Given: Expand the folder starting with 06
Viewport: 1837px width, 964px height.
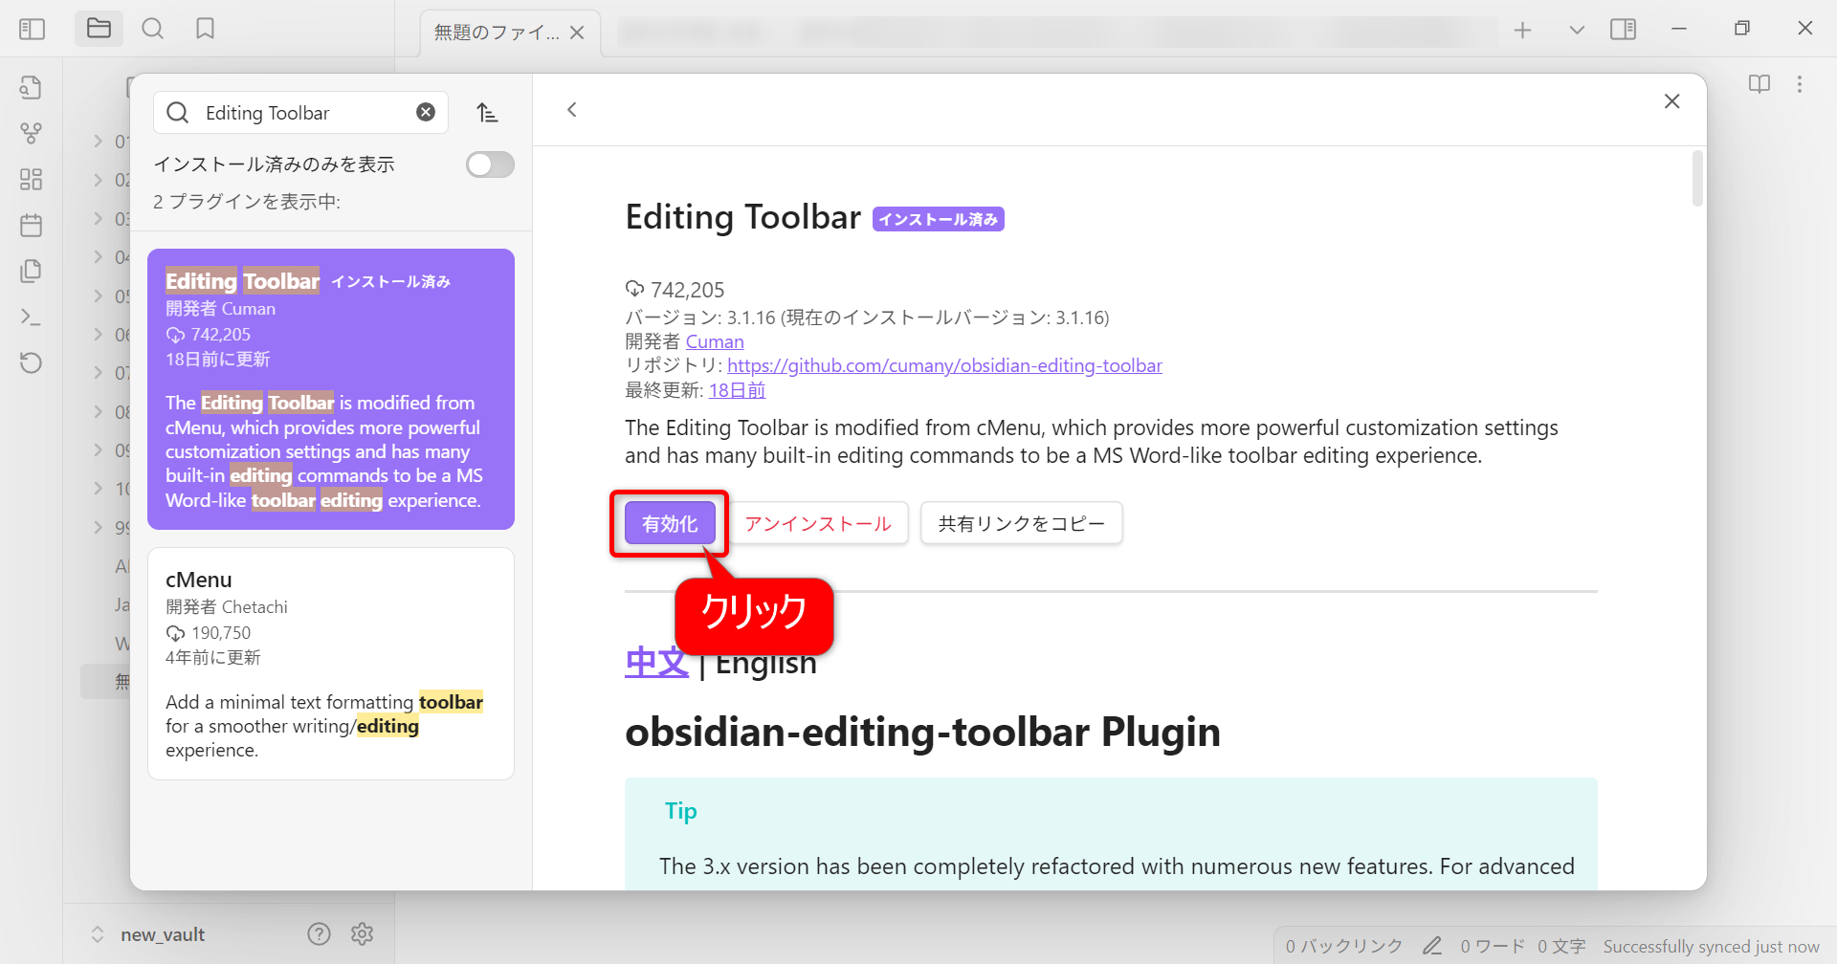Looking at the screenshot, I should pos(98,334).
